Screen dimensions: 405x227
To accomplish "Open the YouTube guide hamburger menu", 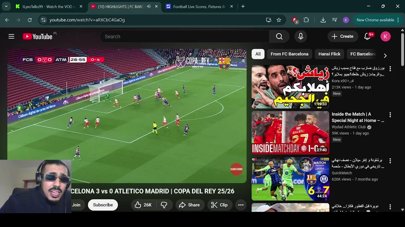I will pos(11,37).
